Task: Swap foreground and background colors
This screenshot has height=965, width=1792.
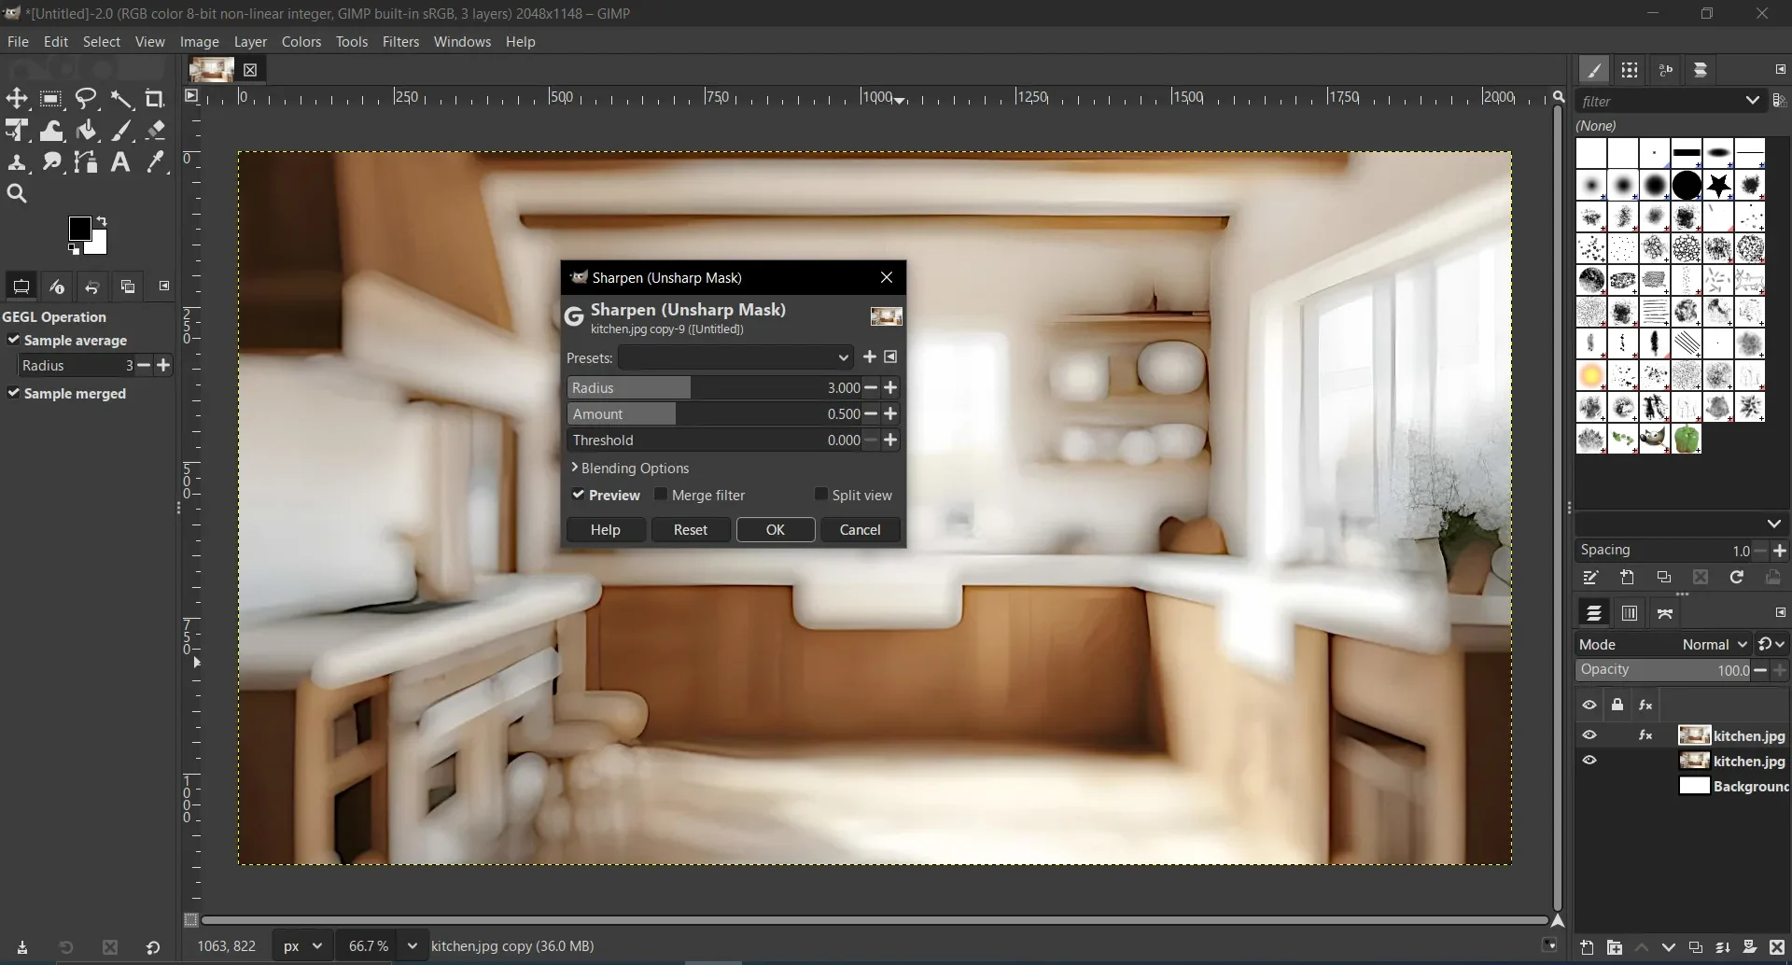Action: 102,221
